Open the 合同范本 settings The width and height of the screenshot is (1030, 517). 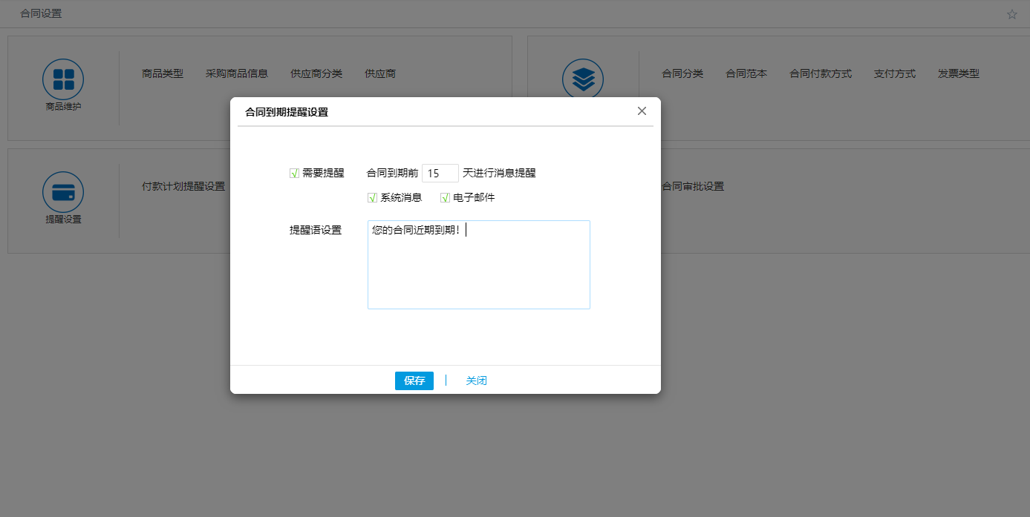coord(746,73)
